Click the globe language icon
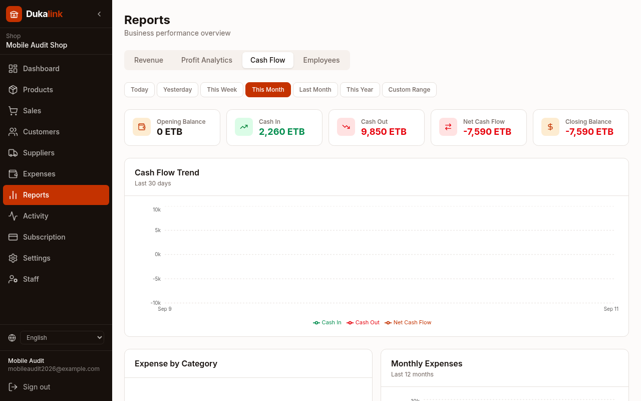Screen dimensions: 641x401 tap(12, 338)
